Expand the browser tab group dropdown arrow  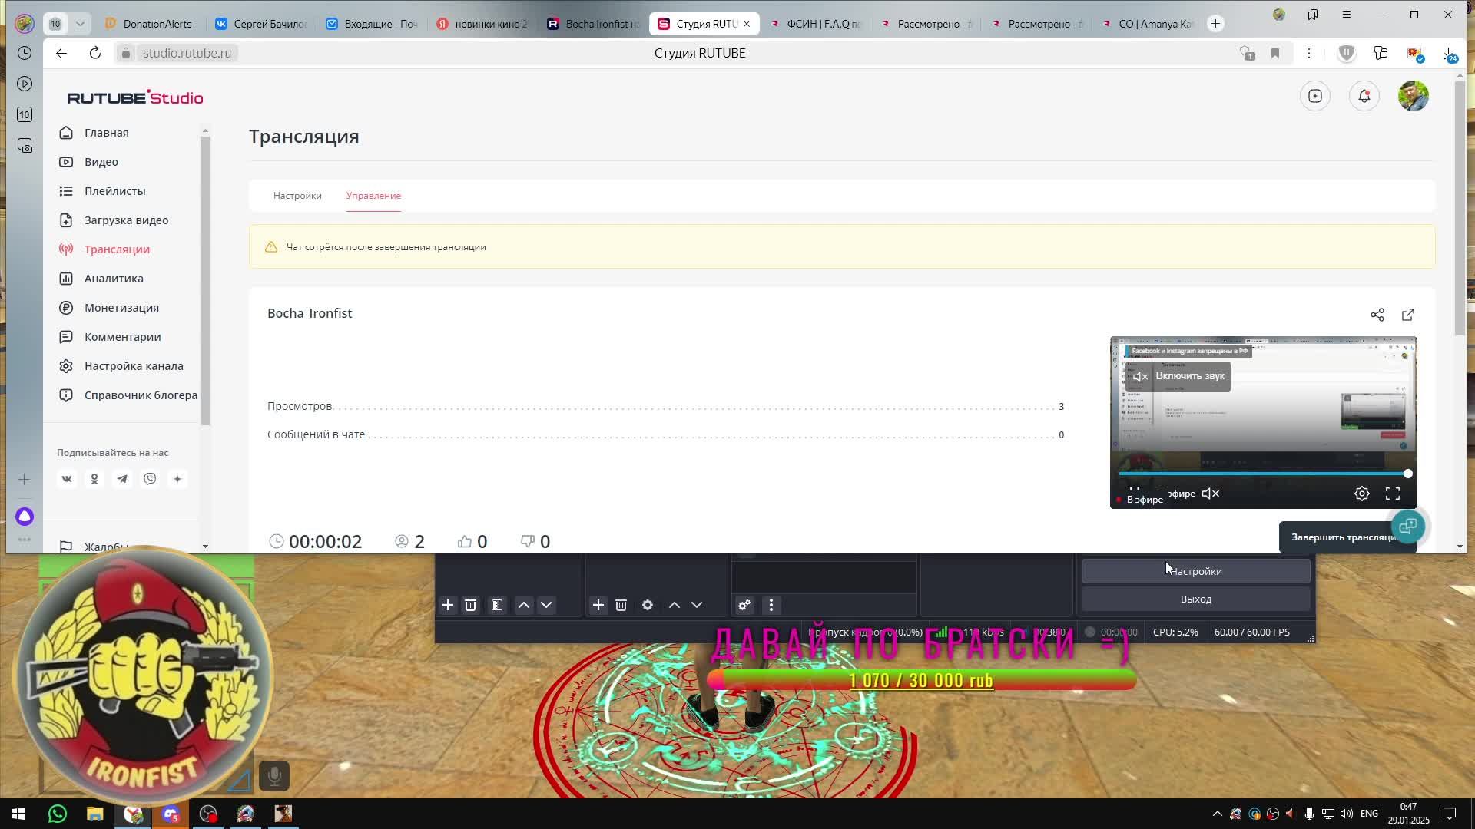(x=80, y=24)
